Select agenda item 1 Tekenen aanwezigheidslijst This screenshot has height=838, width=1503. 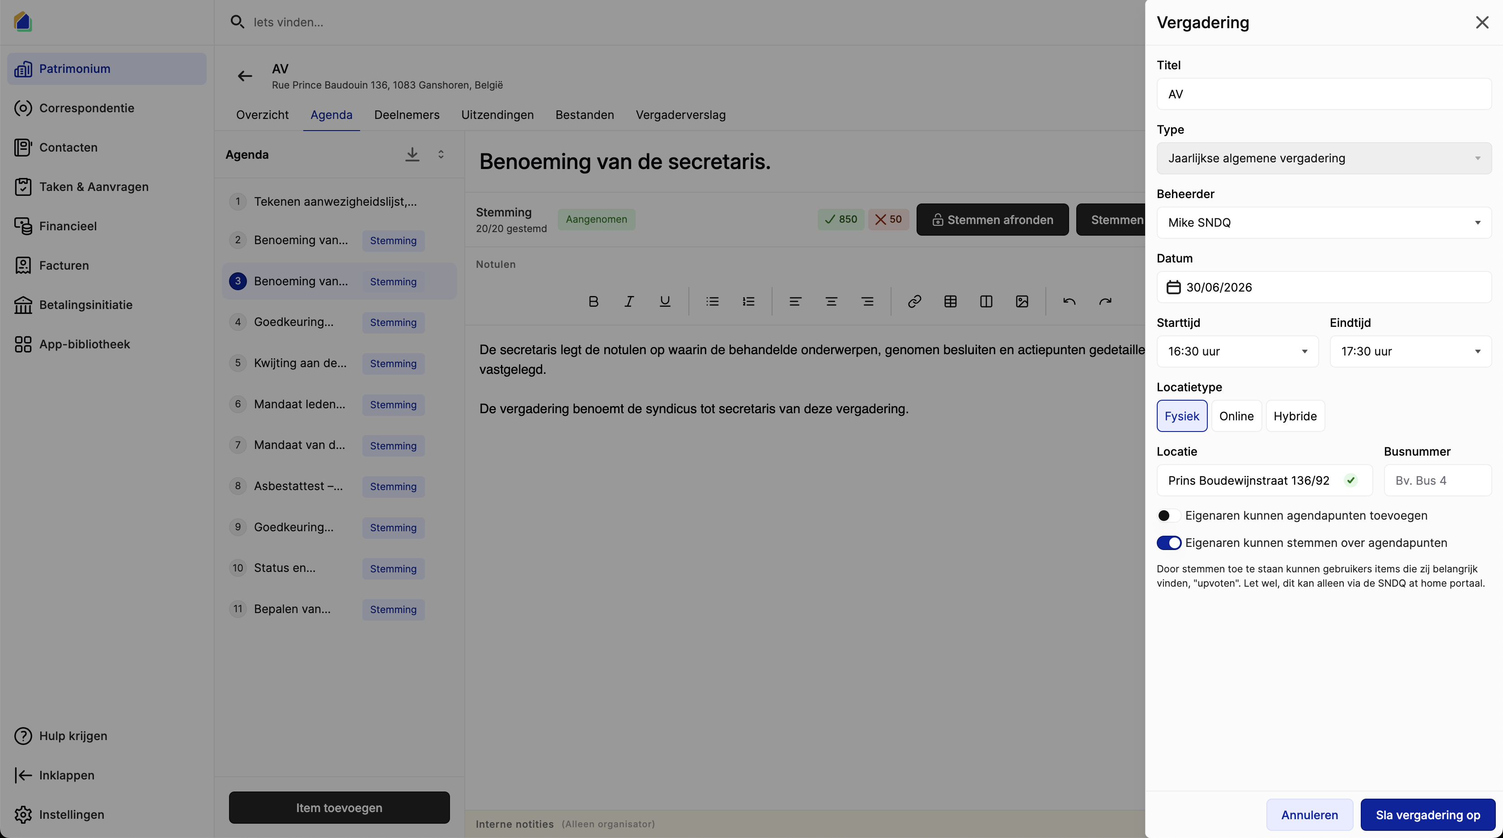[x=339, y=202]
